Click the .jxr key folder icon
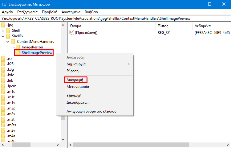Viewport: 231px width, 148px height. coord(3,58)
